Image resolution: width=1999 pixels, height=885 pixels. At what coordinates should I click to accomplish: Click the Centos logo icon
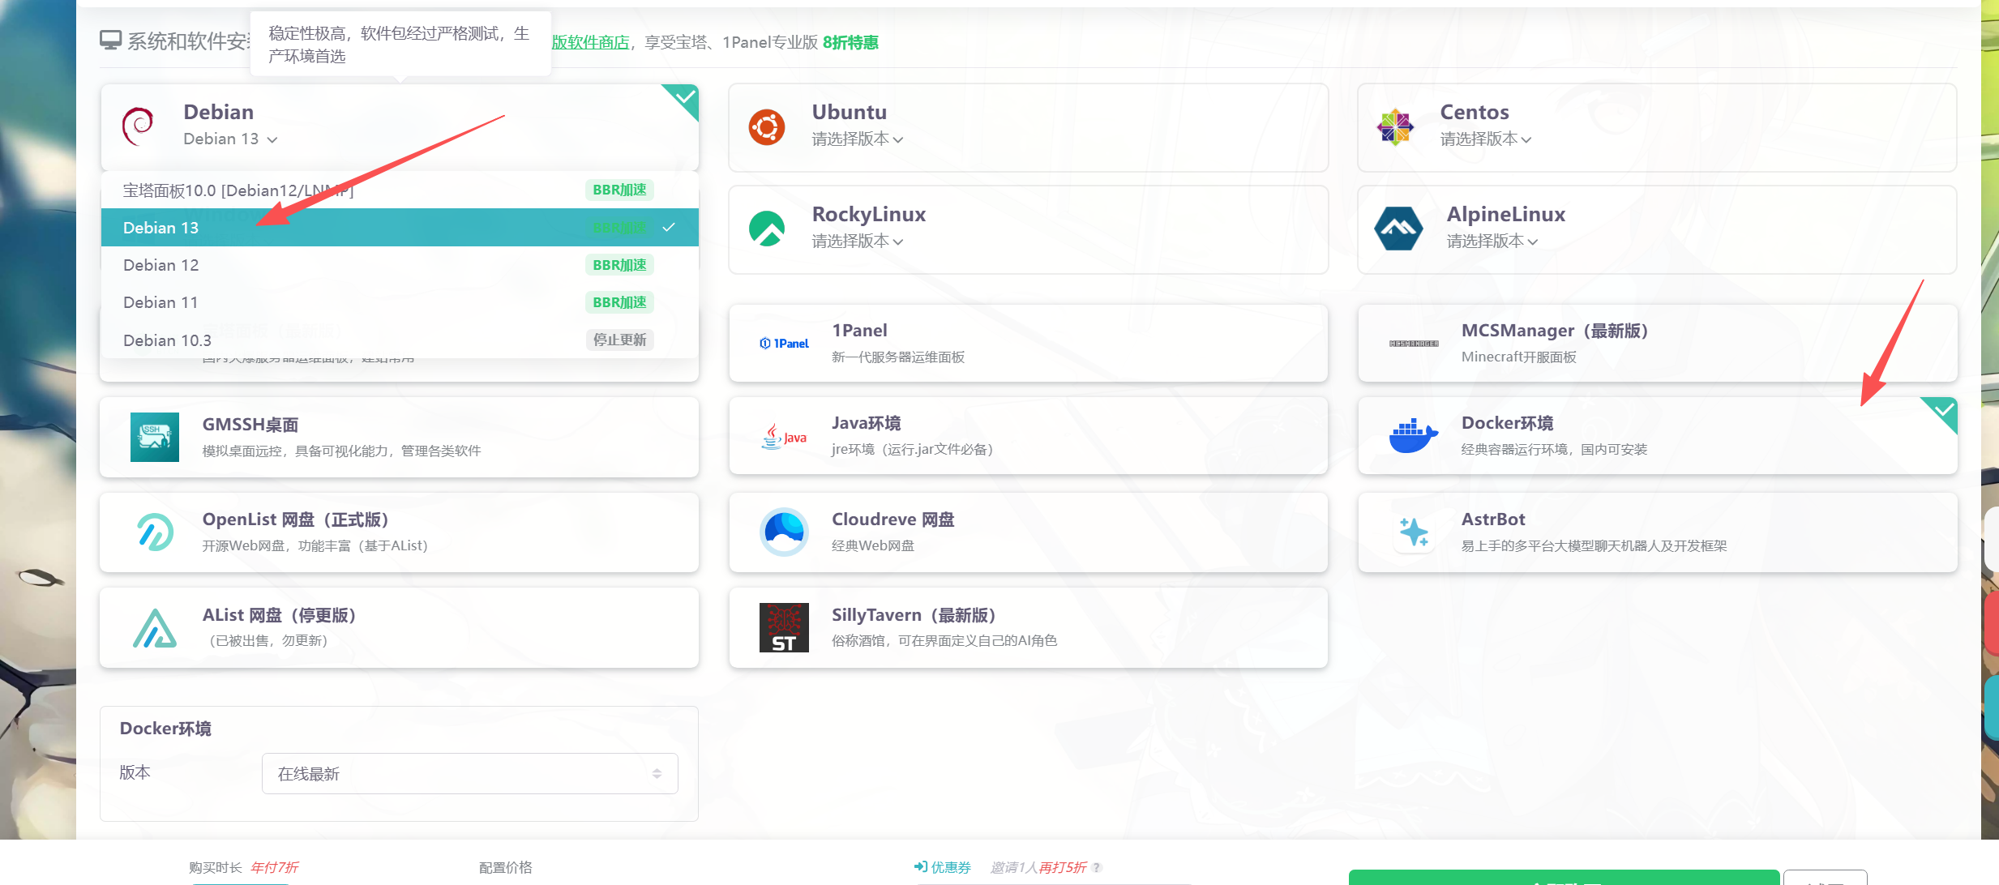(x=1394, y=127)
